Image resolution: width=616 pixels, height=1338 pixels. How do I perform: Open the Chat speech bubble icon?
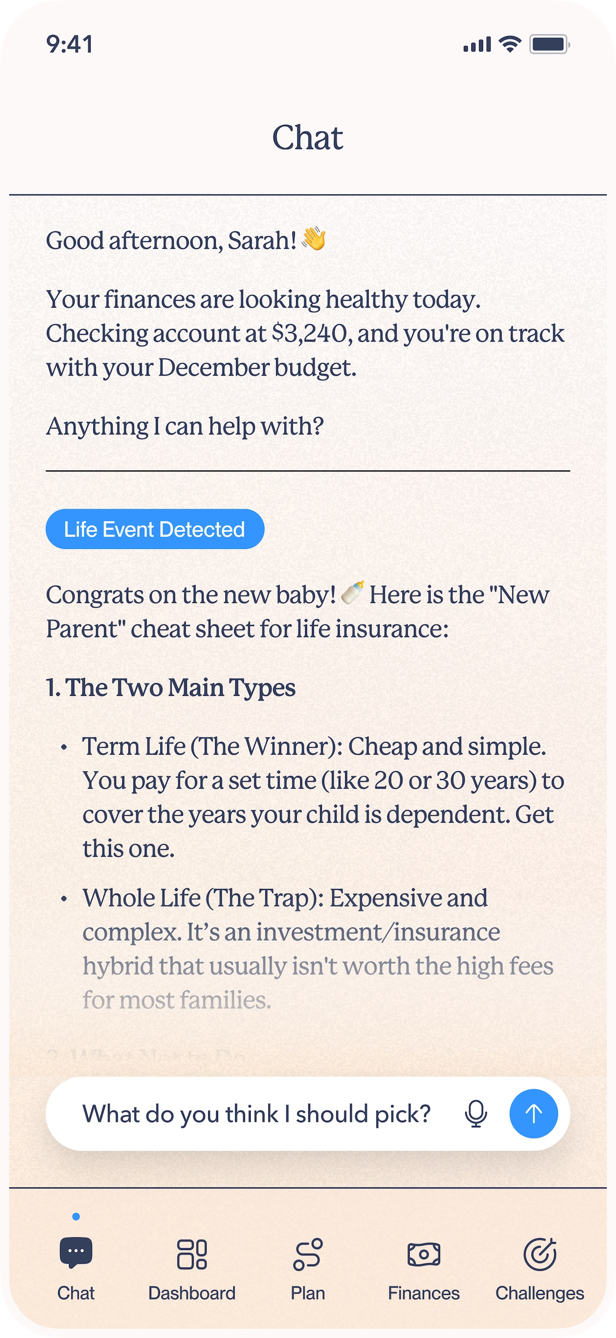tap(76, 1253)
